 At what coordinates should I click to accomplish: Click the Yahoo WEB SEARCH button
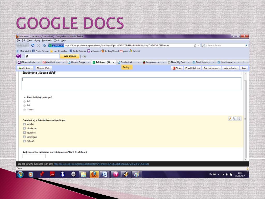click(70, 56)
